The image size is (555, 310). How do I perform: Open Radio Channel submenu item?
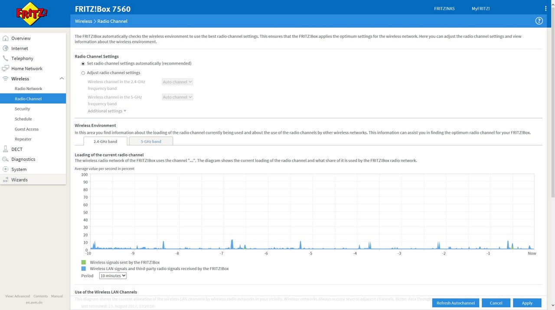[x=33, y=99]
